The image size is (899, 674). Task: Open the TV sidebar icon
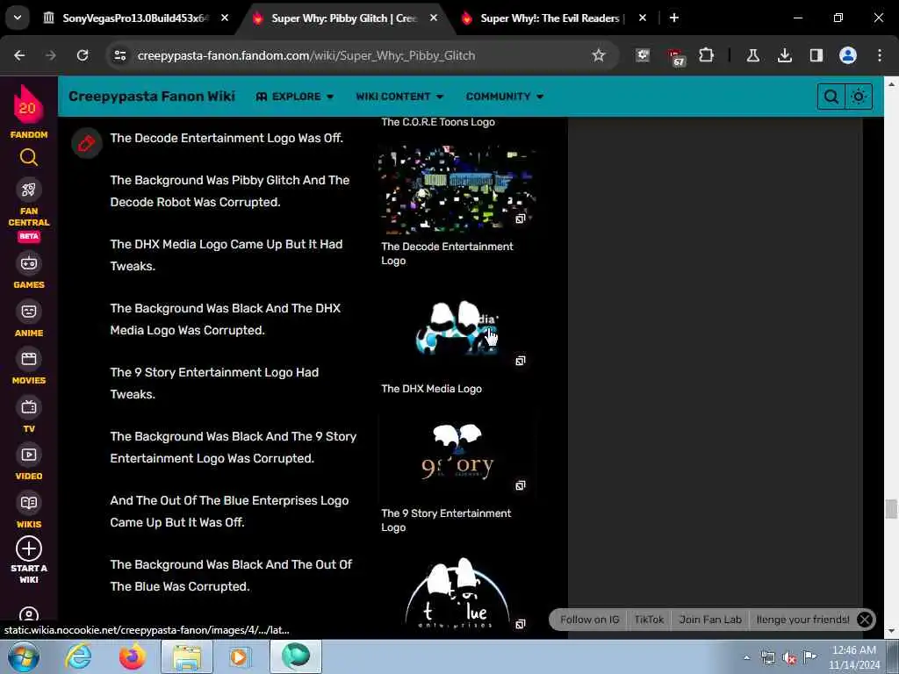tap(29, 407)
